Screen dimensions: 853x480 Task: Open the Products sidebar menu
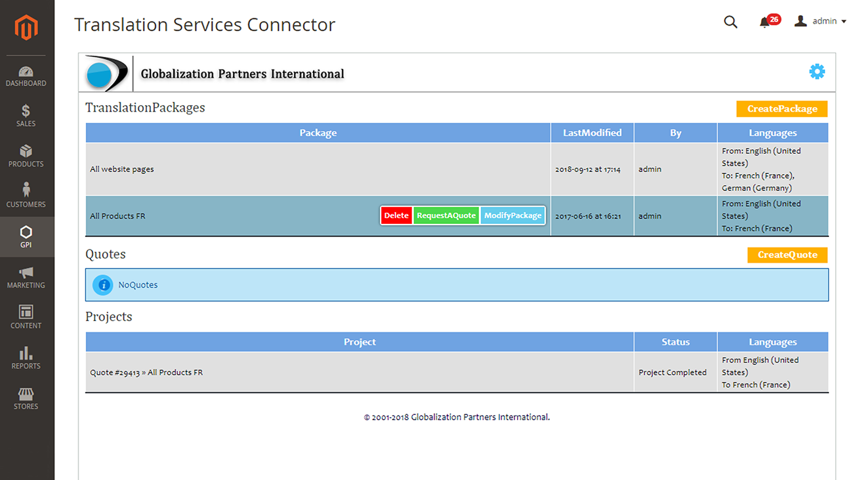click(x=26, y=156)
